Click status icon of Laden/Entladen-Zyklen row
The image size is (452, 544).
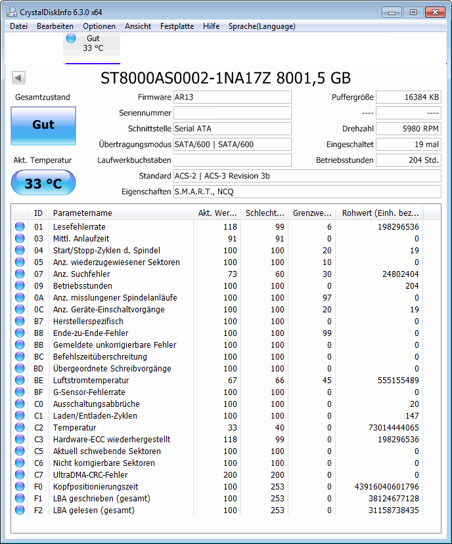click(x=20, y=415)
